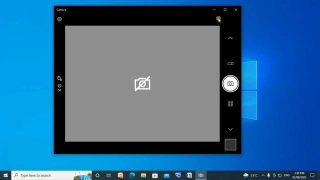Open the clock and calendar flyout

click(x=299, y=175)
